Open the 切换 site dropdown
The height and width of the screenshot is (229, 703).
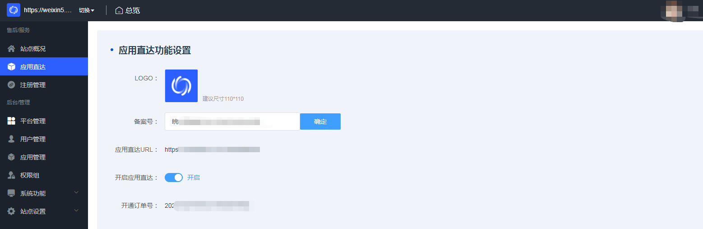click(87, 10)
